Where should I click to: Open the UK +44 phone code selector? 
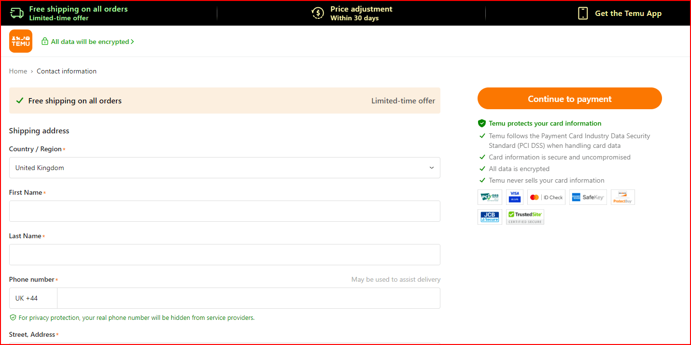coord(33,298)
